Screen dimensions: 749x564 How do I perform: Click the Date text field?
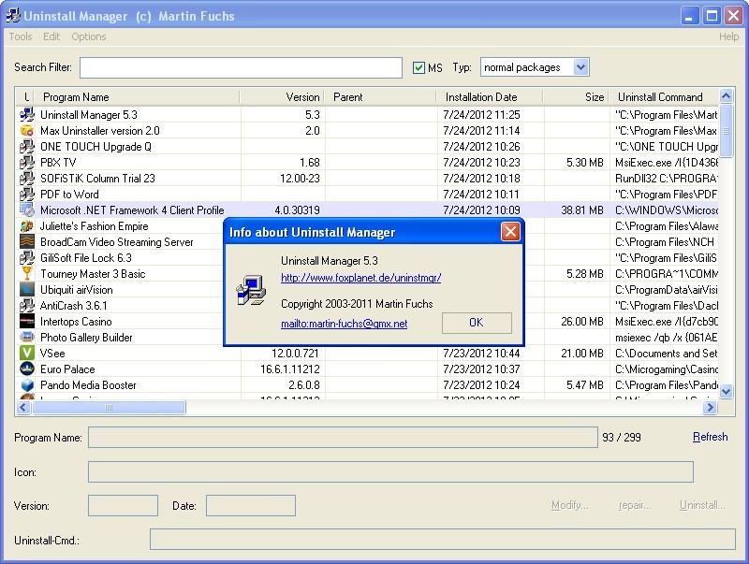251,505
